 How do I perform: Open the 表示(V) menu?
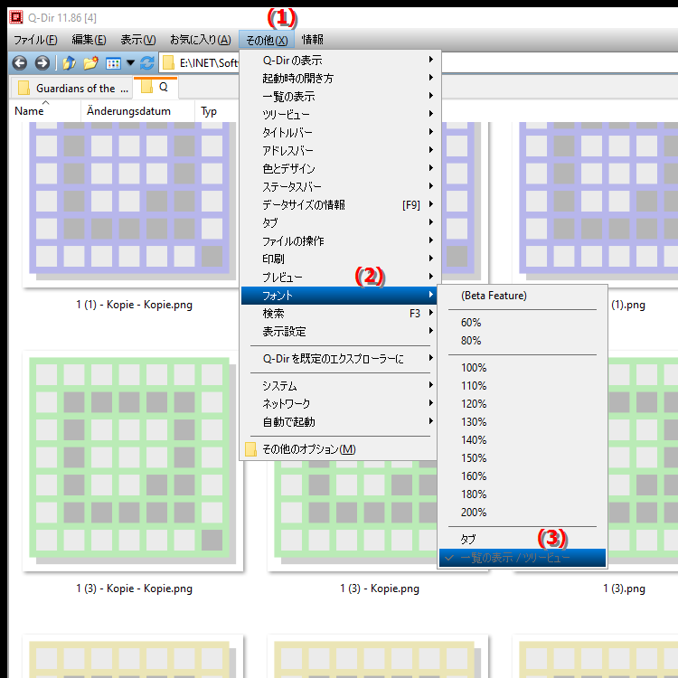138,40
